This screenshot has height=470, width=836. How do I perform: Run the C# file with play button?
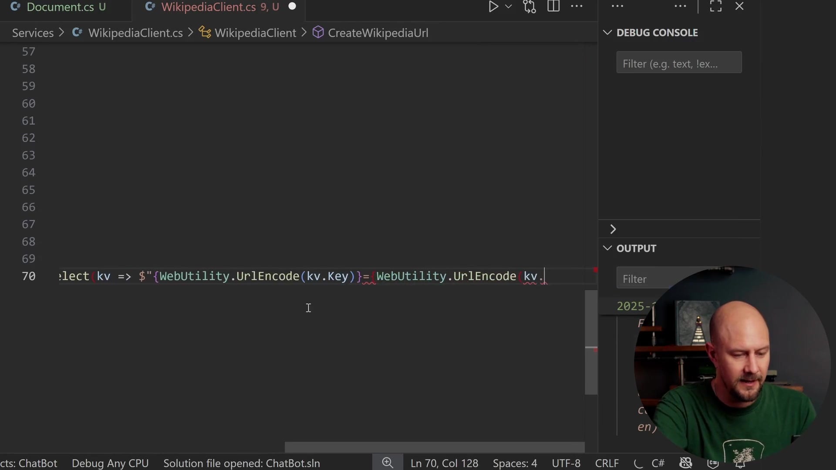pyautogui.click(x=493, y=7)
